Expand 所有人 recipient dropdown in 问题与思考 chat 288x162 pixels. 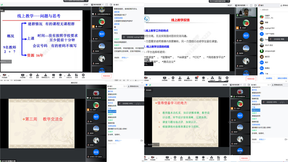125,57
